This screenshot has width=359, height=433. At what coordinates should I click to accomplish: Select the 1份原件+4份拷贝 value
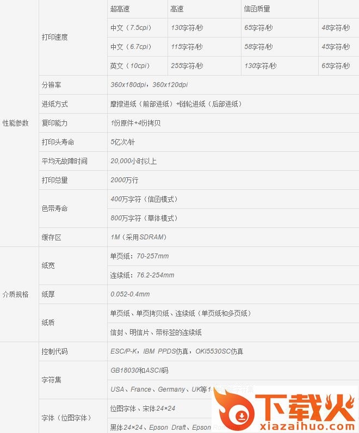pyautogui.click(x=135, y=123)
